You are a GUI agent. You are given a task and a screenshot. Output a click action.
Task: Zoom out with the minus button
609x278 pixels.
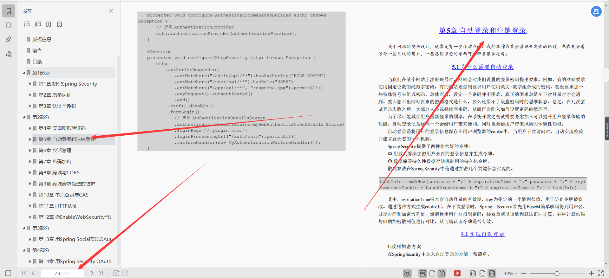(524, 273)
